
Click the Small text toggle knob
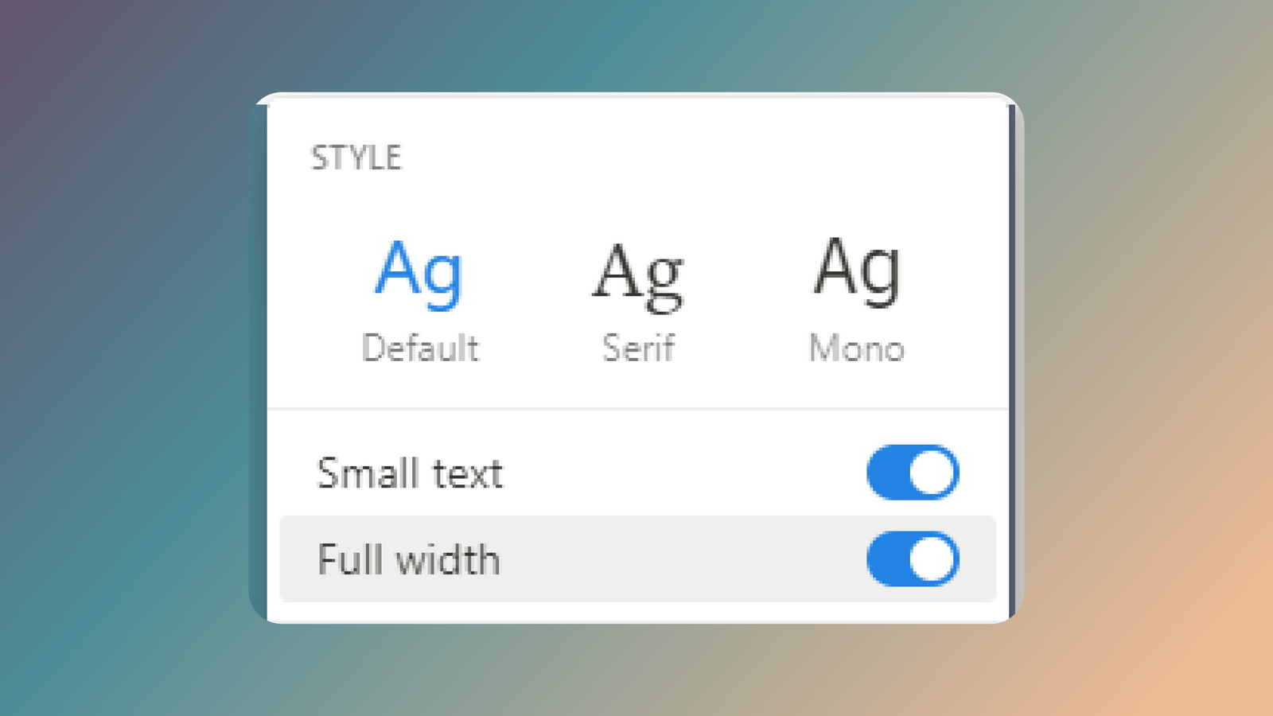(x=929, y=472)
